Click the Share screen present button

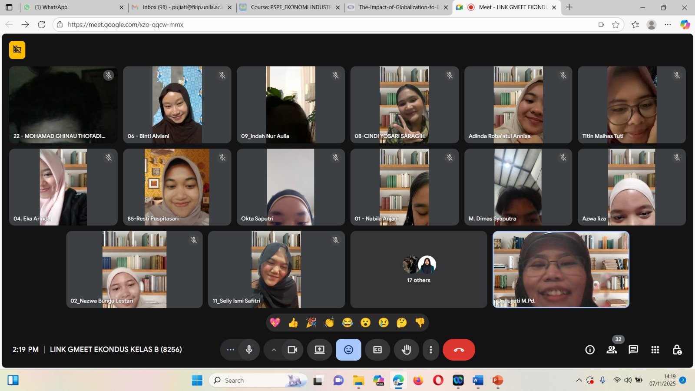(x=320, y=350)
